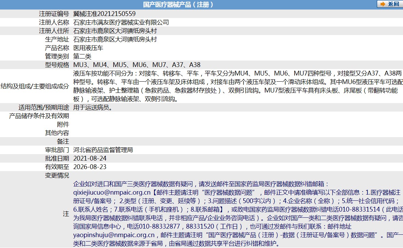Select product name 医用液压车
The image size is (403, 248).
(x=88, y=48)
